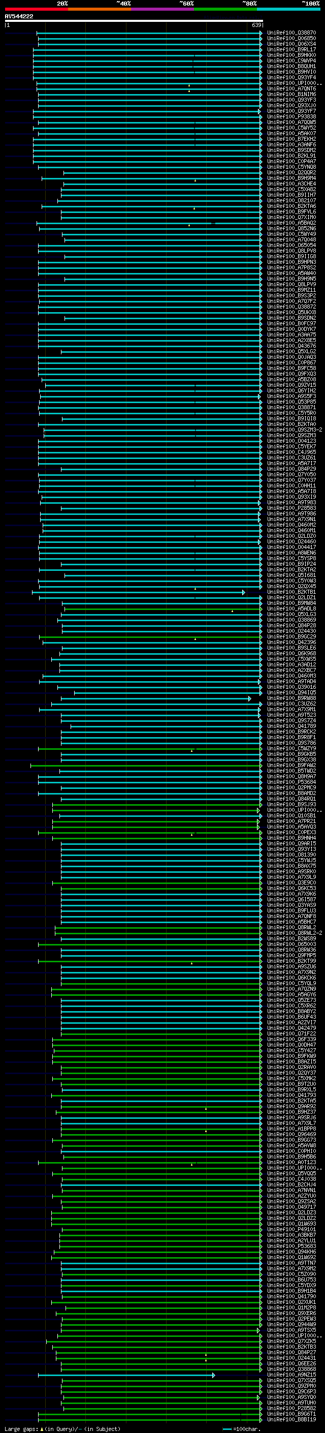Click the 'Large gaps' legend text
This screenshot has width=325, height=1433.
pyautogui.click(x=21, y=1428)
